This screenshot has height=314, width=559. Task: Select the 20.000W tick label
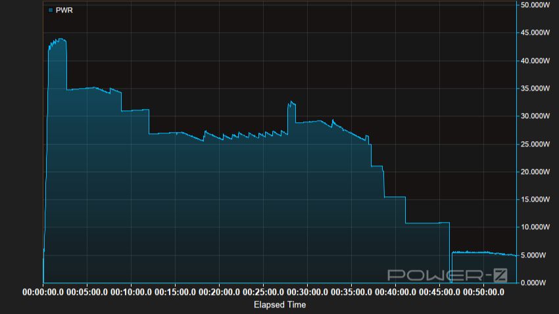tap(535, 172)
